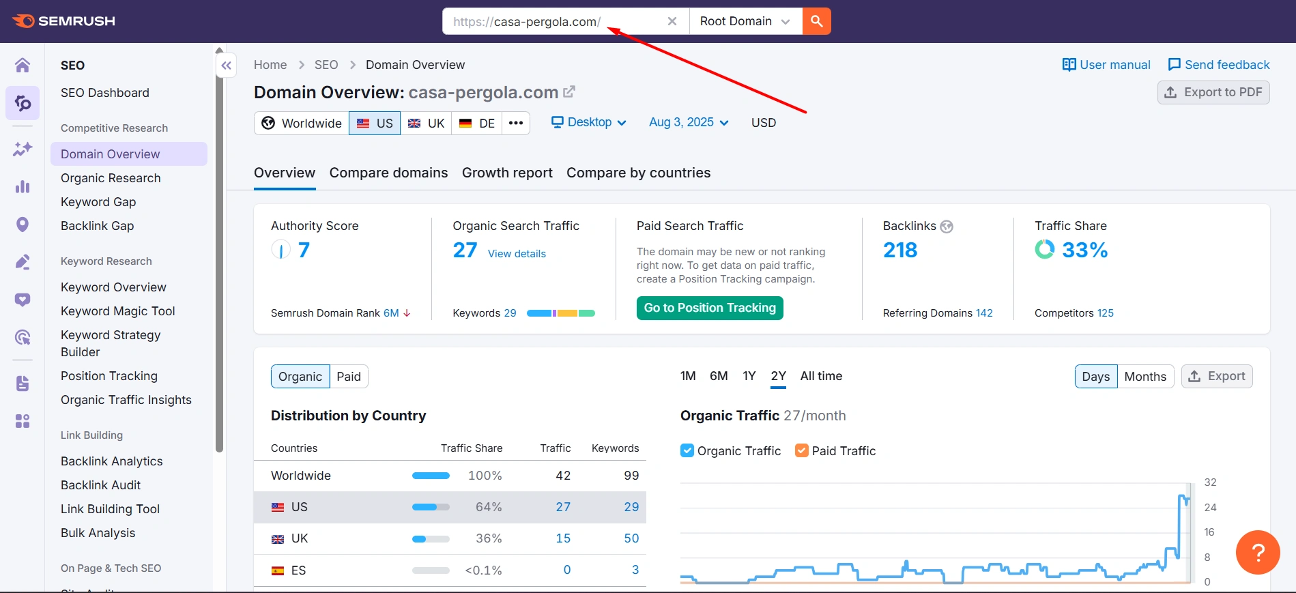The height and width of the screenshot is (593, 1296).
Task: Select the 1M time range
Action: pos(688,376)
